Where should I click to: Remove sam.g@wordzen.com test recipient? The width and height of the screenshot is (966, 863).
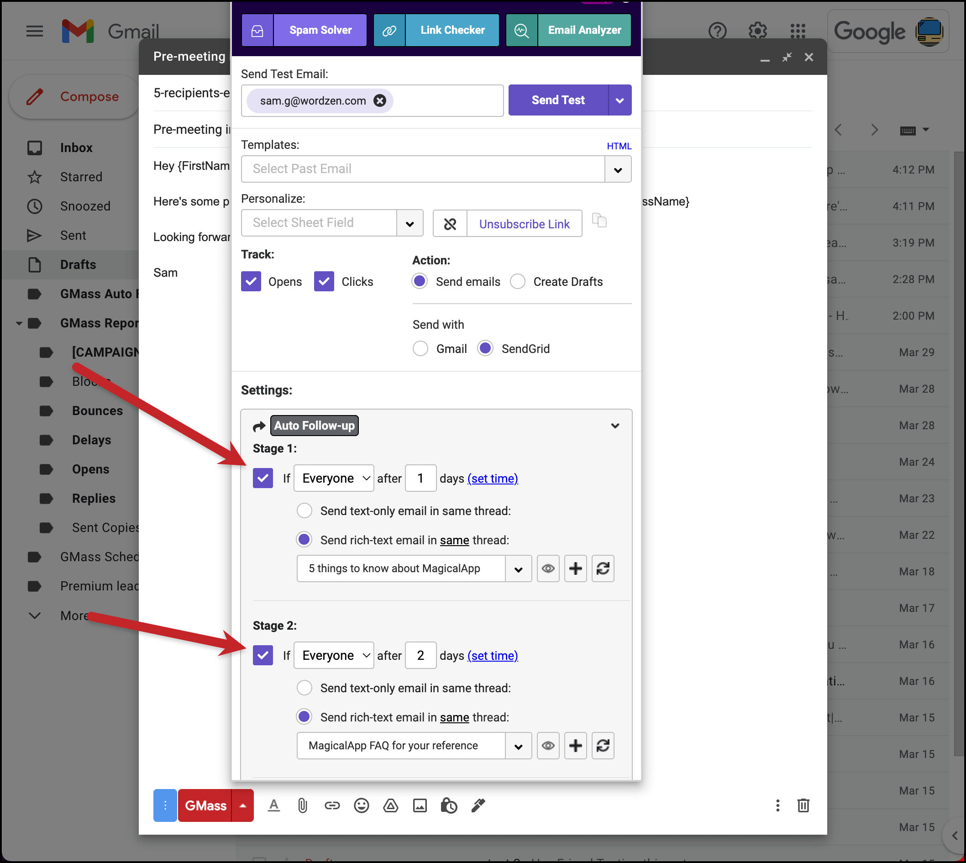point(380,100)
